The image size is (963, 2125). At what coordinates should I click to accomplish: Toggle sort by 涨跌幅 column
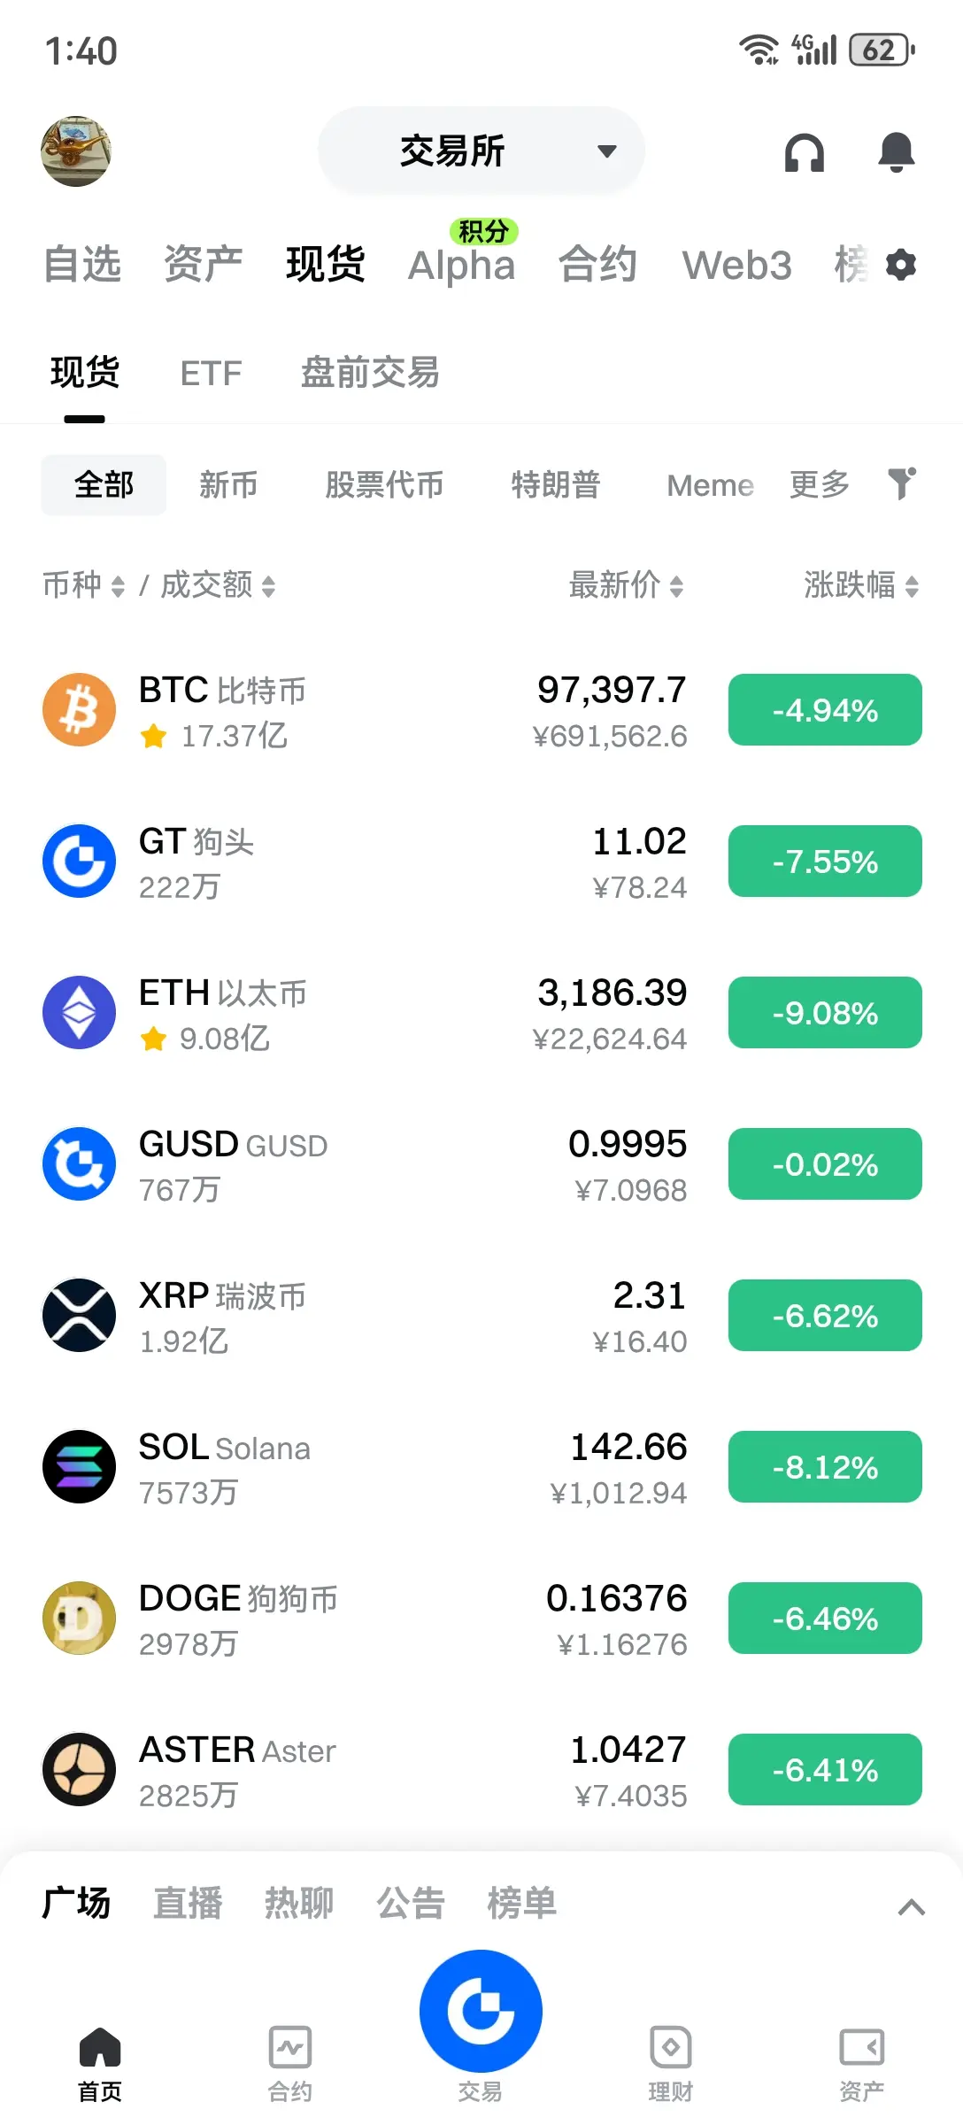[x=861, y=585]
